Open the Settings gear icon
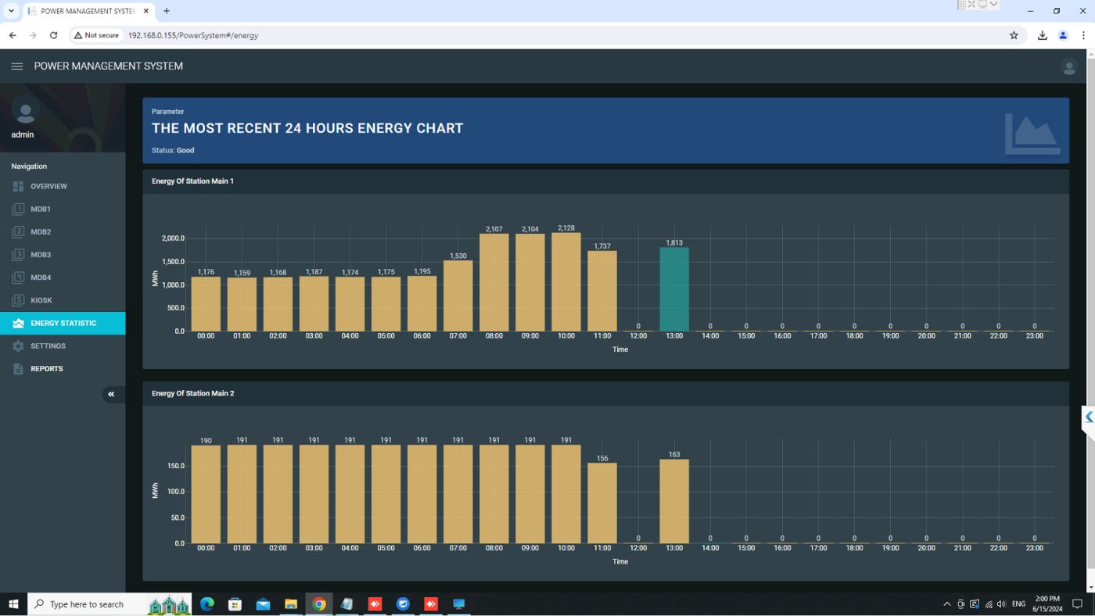Screen dimensions: 1095x616 [x=18, y=346]
